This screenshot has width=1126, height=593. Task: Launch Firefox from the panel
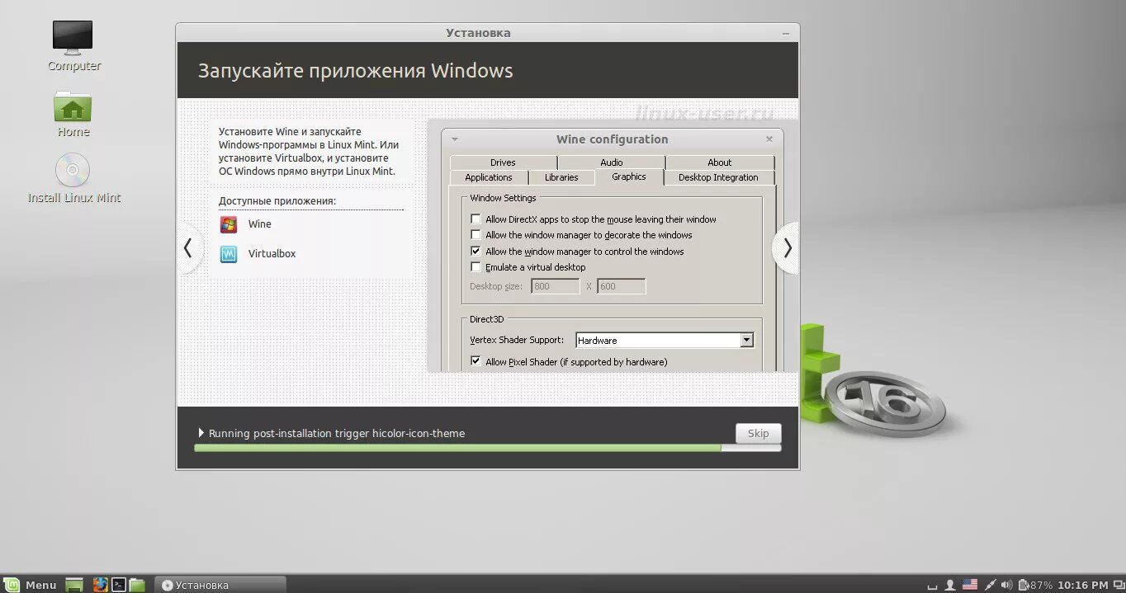click(100, 585)
